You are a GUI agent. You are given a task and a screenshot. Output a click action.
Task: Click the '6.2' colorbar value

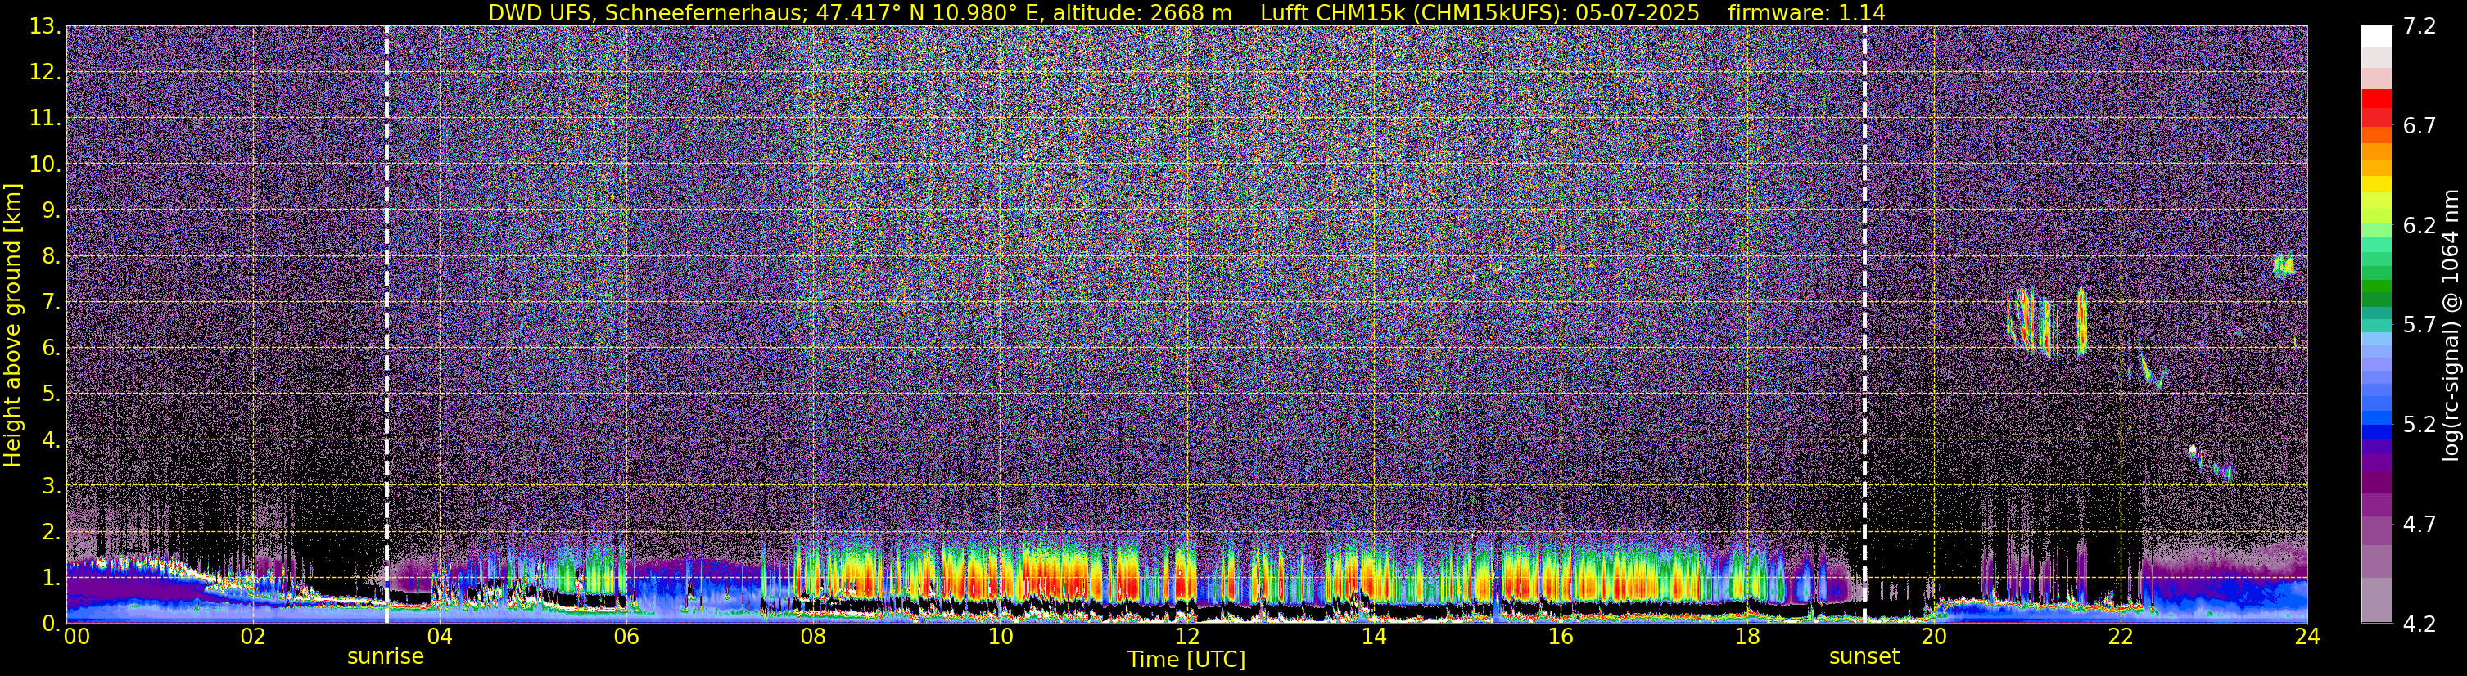click(x=2420, y=226)
